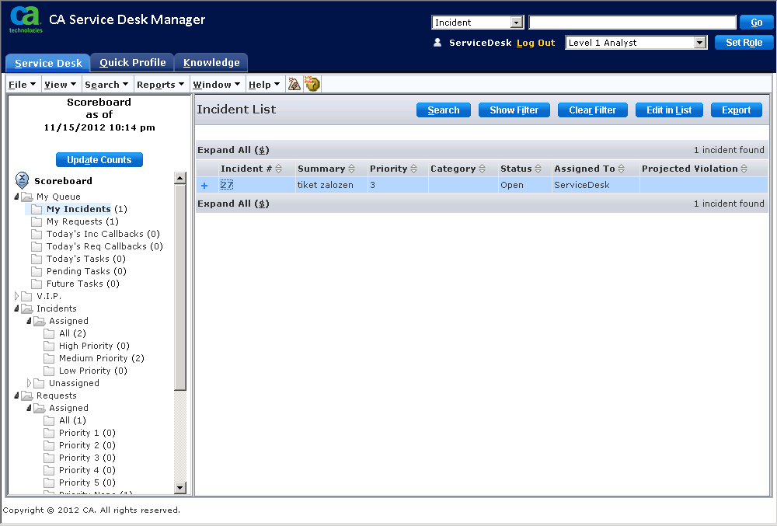777x526 pixels.
Task: Click the CA Technologies logo
Action: click(26, 19)
